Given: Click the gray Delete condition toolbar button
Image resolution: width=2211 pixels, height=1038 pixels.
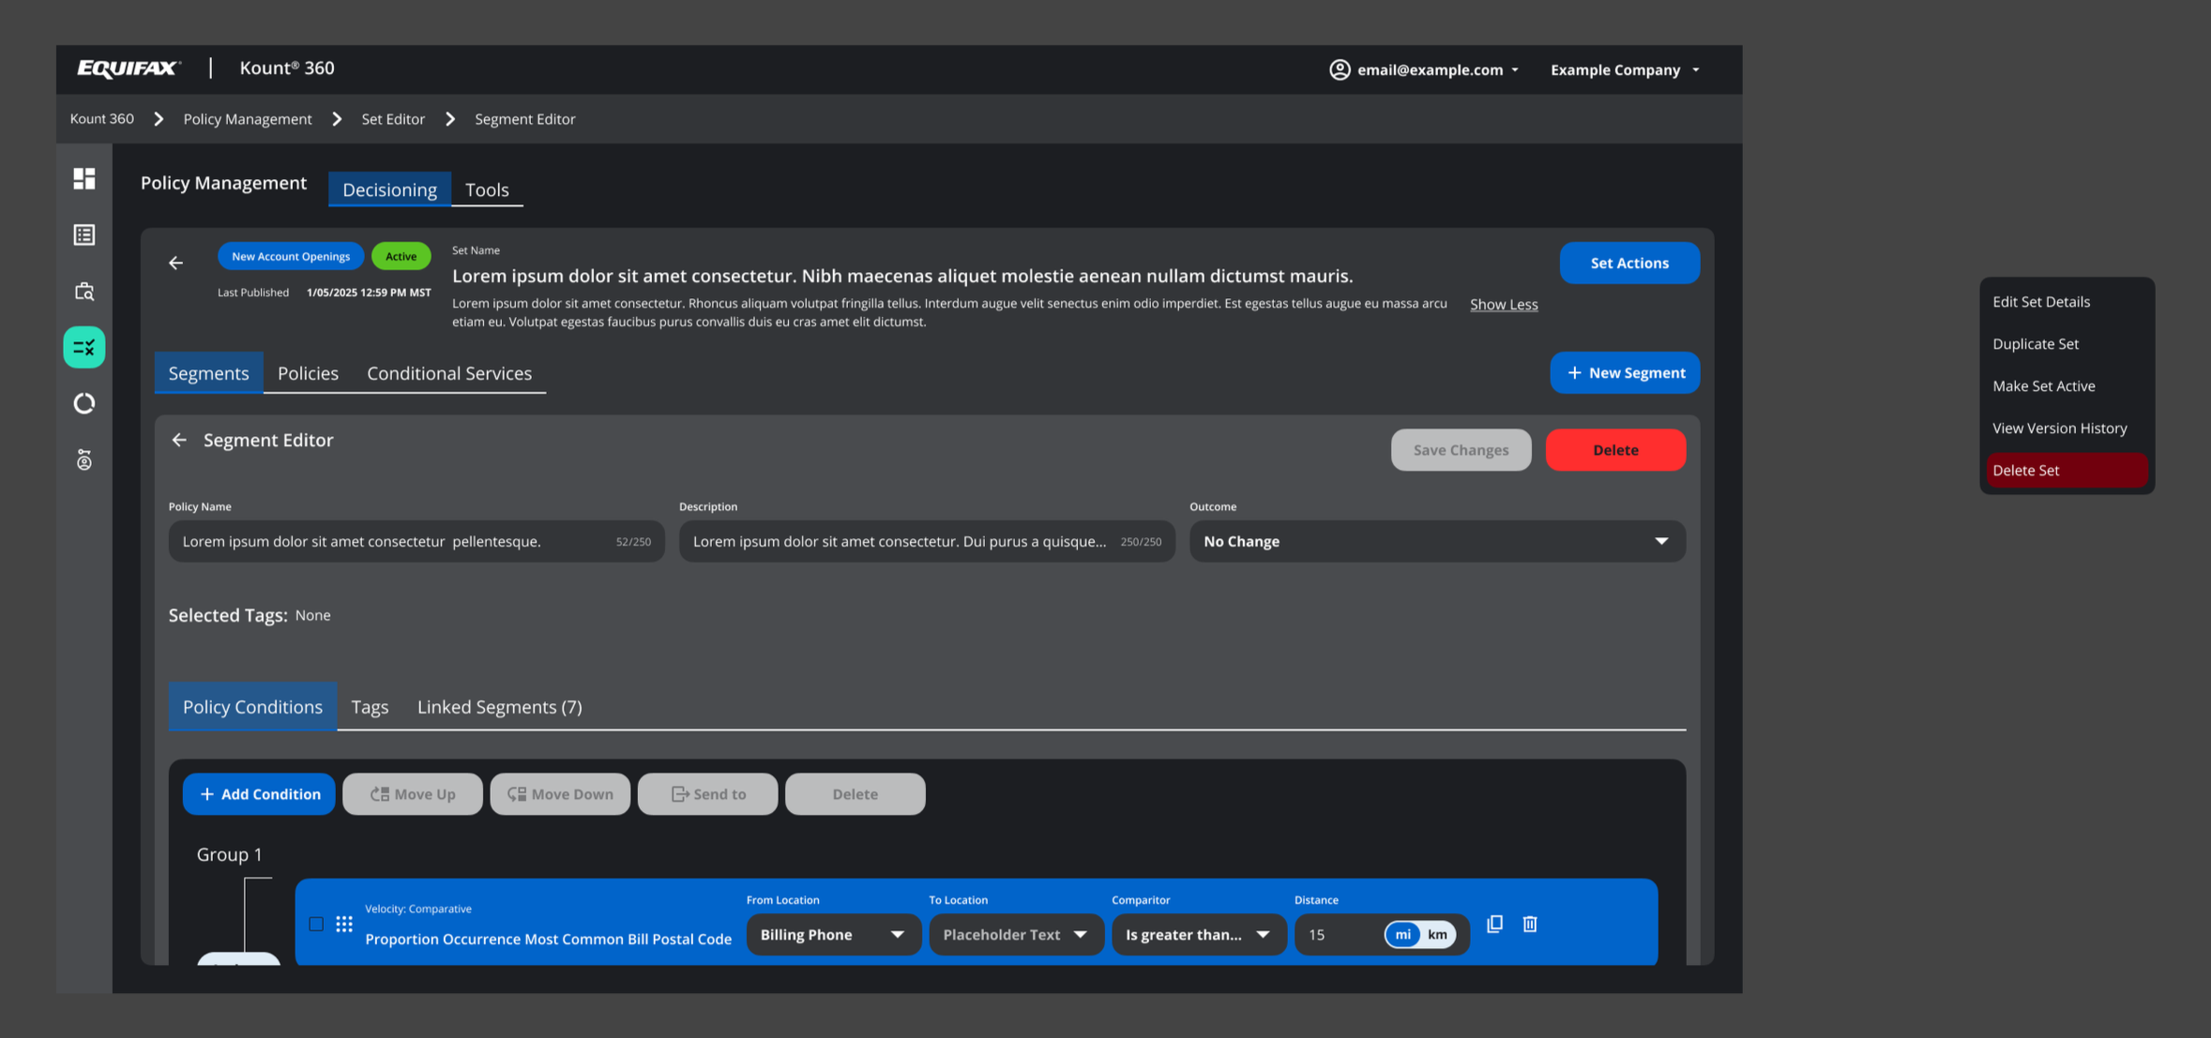Looking at the screenshot, I should tap(855, 794).
